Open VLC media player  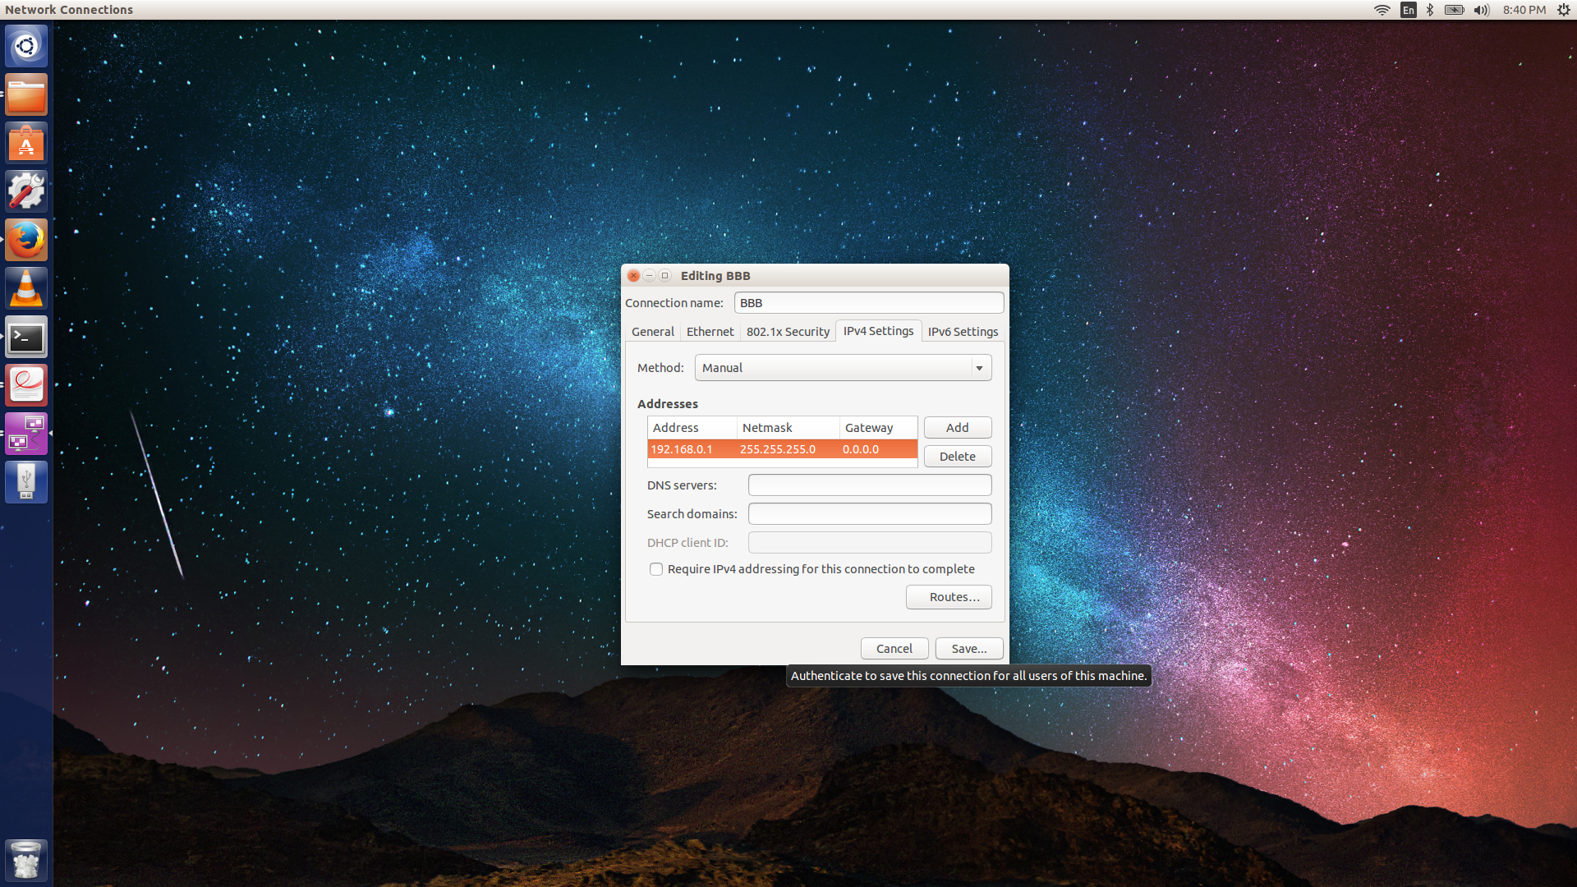click(26, 288)
